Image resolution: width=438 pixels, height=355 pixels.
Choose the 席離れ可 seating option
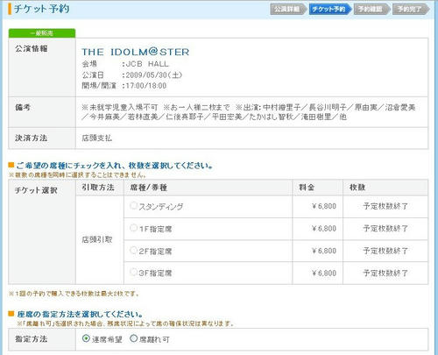coord(133,338)
